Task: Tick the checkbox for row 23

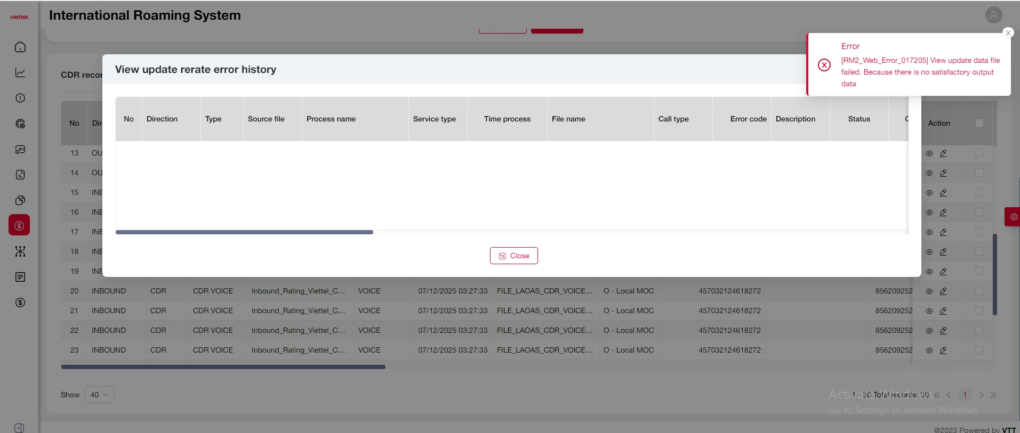Action: (x=979, y=350)
